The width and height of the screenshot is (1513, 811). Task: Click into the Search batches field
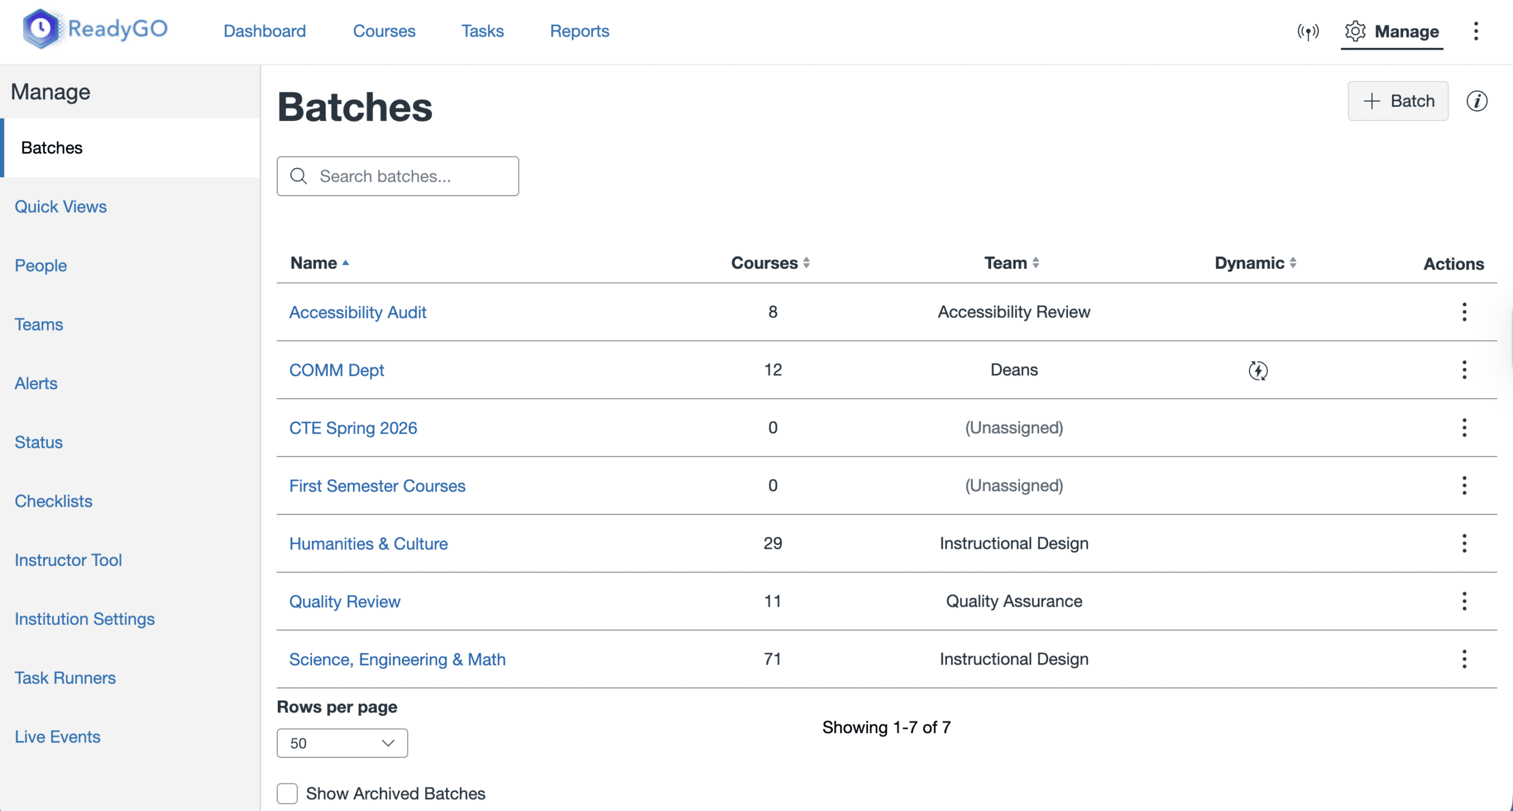pos(408,176)
